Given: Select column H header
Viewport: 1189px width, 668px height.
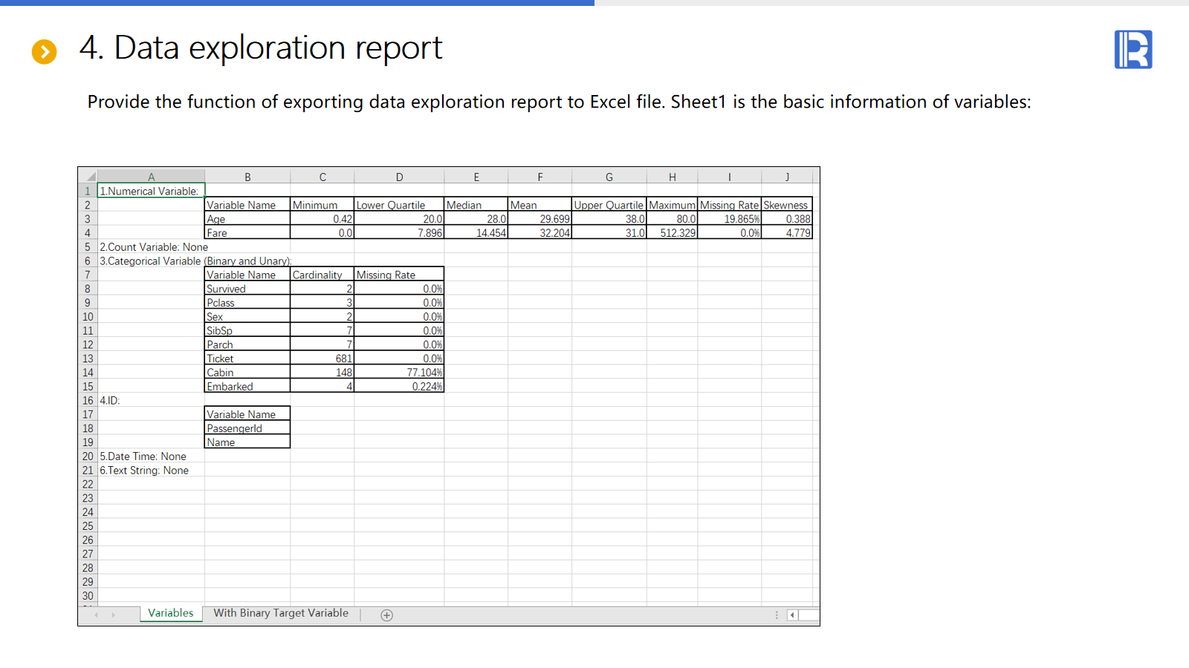Looking at the screenshot, I should [x=672, y=177].
